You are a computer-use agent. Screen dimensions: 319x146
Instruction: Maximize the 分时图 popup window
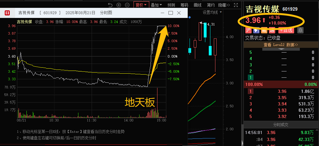171,13
